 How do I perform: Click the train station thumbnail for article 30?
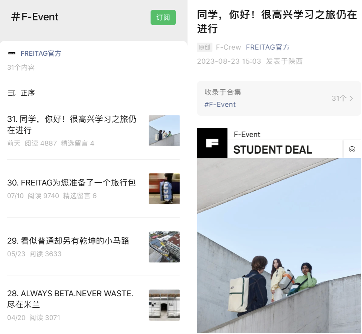(164, 189)
